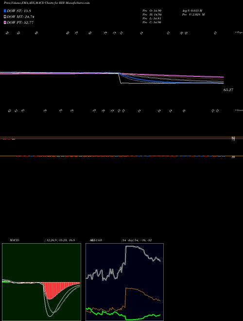Image resolution: width=243 pixels, height=321 pixels.
Task: Select the 'DOW ST: 15.8' legend text
Action: (x=19, y=11)
